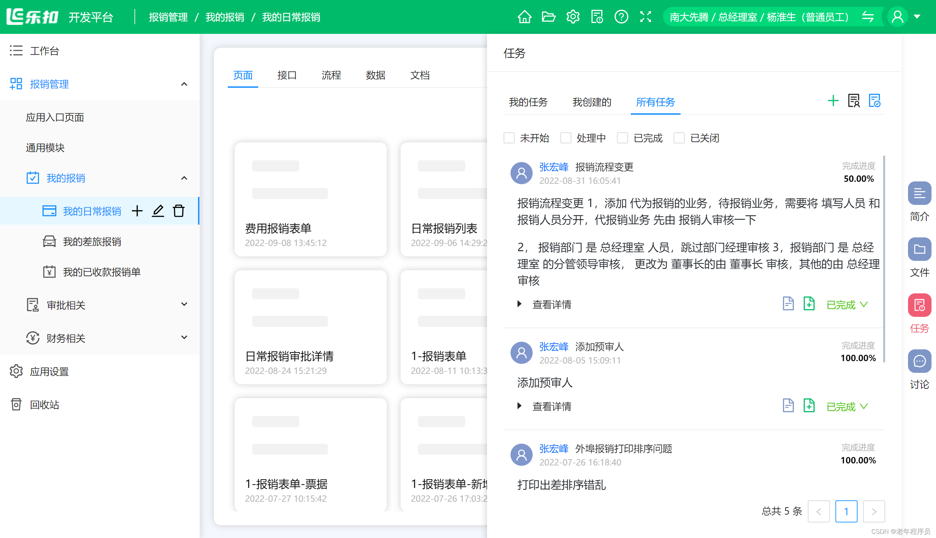Open settings gear in the top bar
936x538 pixels.
[x=573, y=17]
